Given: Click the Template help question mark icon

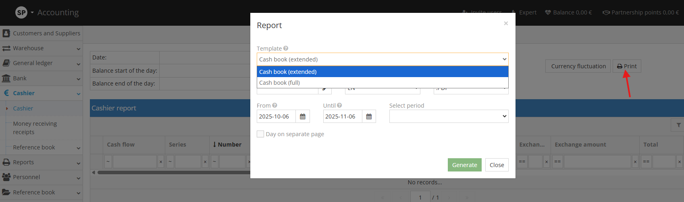Looking at the screenshot, I should click(286, 48).
